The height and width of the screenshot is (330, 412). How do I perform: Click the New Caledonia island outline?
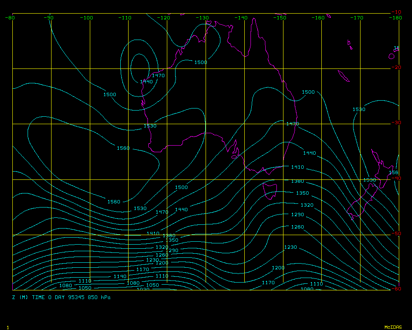point(343,76)
